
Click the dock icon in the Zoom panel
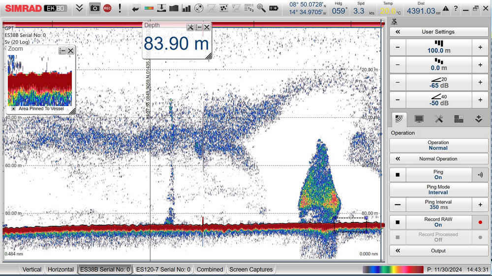click(x=62, y=51)
